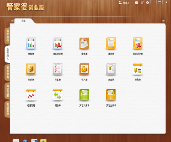Open the 其它出库单 other stock-out icon
The height and width of the screenshot is (142, 171).
click(x=111, y=95)
